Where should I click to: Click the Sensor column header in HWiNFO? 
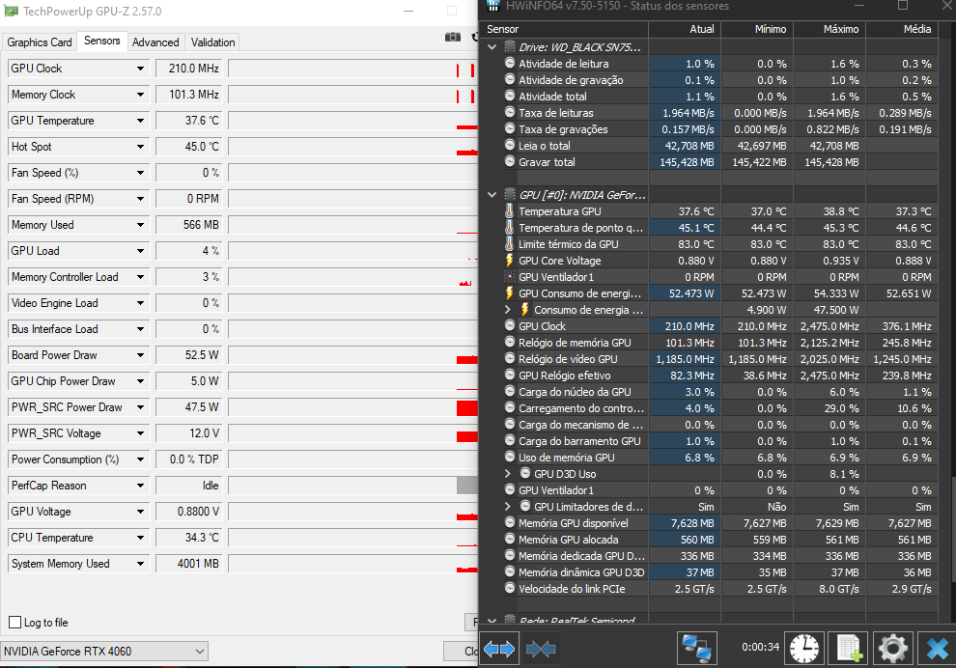[x=564, y=29]
